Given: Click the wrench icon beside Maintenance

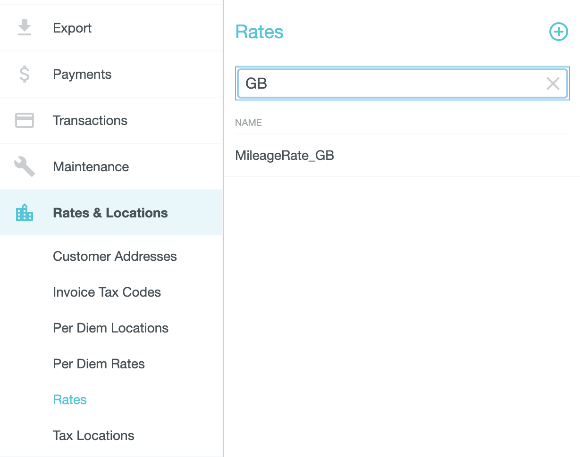Looking at the screenshot, I should pos(25,166).
